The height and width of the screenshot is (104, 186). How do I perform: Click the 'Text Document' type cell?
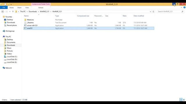pyautogui.click(x=61, y=23)
